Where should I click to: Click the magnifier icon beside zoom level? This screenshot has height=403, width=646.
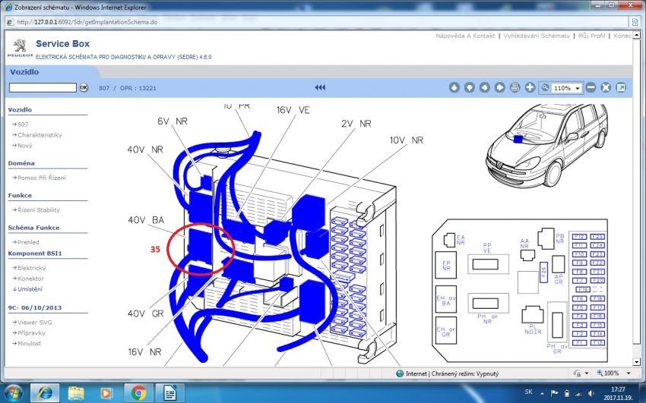pos(546,87)
